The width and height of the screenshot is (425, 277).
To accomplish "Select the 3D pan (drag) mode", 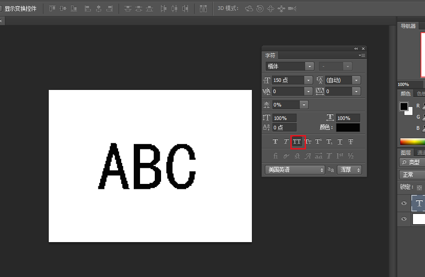I will (x=271, y=9).
